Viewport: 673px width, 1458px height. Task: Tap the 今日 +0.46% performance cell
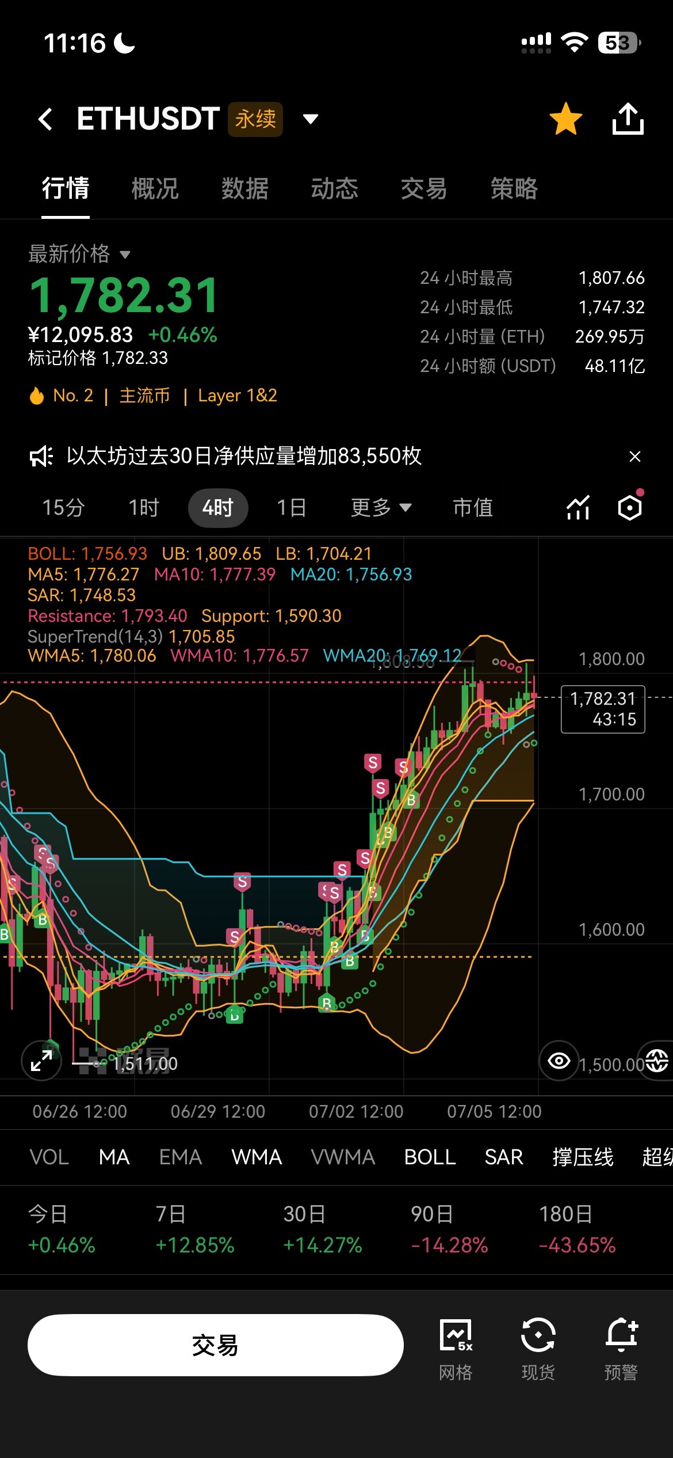click(62, 1229)
